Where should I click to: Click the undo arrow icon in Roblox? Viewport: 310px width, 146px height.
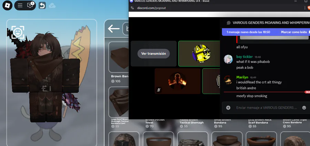(42, 5)
